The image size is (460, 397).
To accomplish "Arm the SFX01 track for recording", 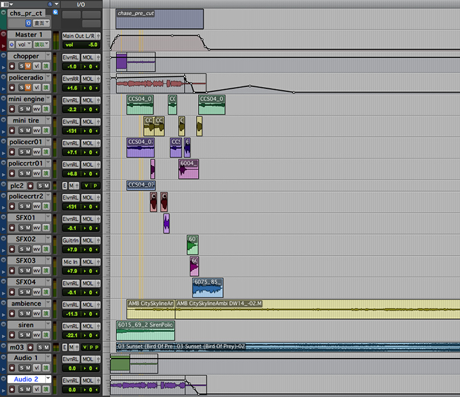I will pos(12,228).
